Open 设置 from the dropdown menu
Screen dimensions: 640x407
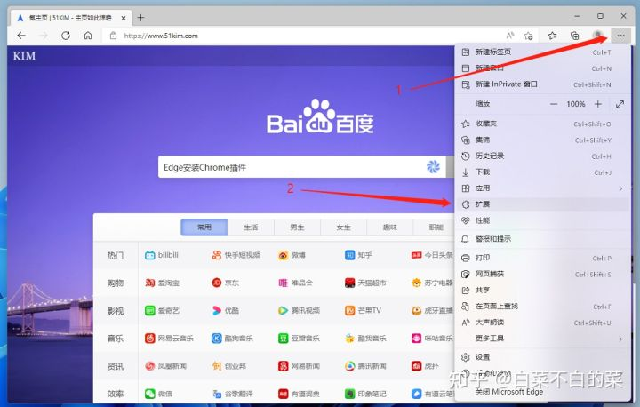(542, 357)
